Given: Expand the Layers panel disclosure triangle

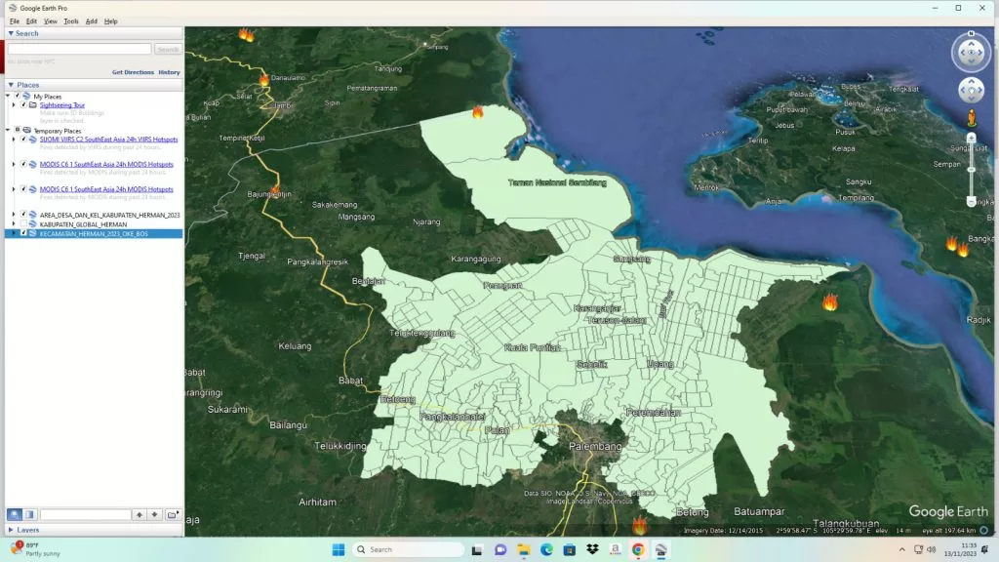Looking at the screenshot, I should 9,530.
